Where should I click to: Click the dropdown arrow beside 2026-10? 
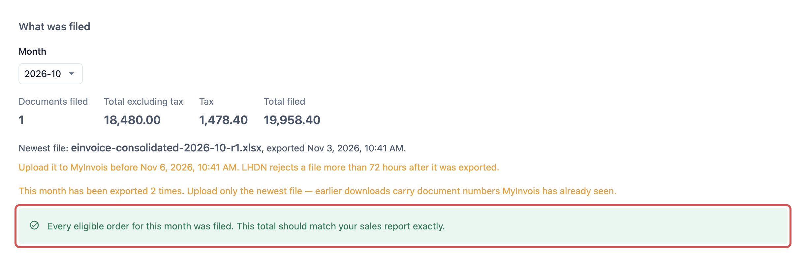[x=72, y=74]
